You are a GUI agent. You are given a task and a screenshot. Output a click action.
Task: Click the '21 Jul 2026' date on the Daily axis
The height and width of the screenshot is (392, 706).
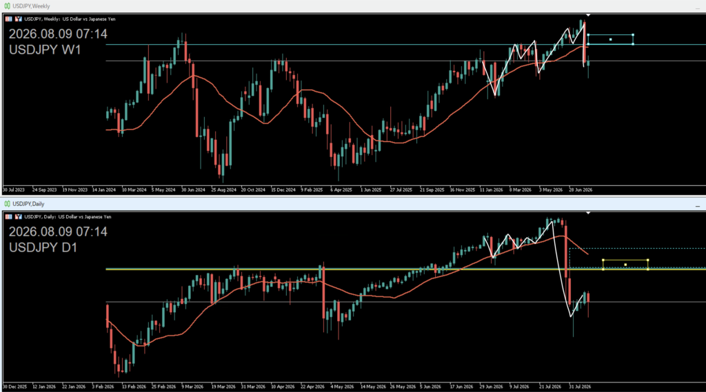point(550,386)
